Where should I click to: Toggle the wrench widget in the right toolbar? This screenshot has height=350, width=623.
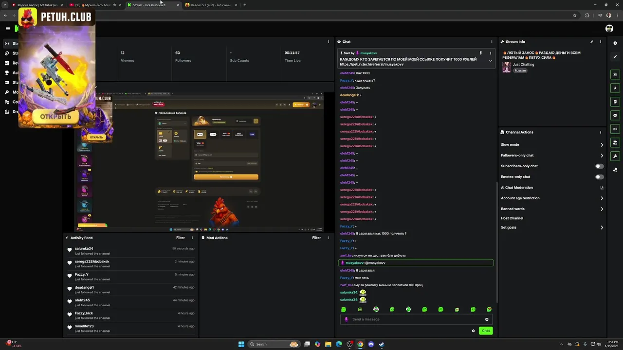point(615,156)
